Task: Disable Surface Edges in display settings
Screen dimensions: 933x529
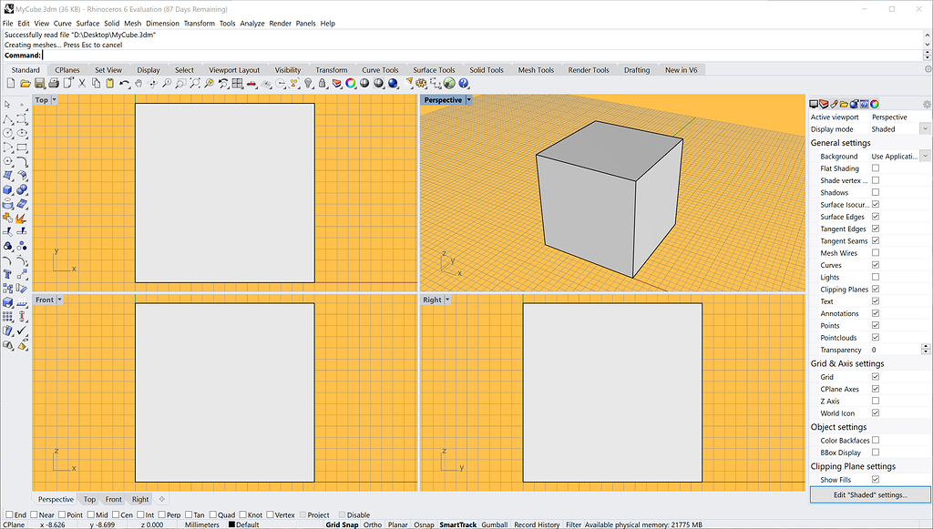Action: click(x=876, y=217)
